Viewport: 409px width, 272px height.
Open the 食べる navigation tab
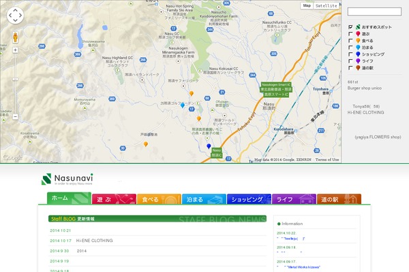[x=159, y=199]
